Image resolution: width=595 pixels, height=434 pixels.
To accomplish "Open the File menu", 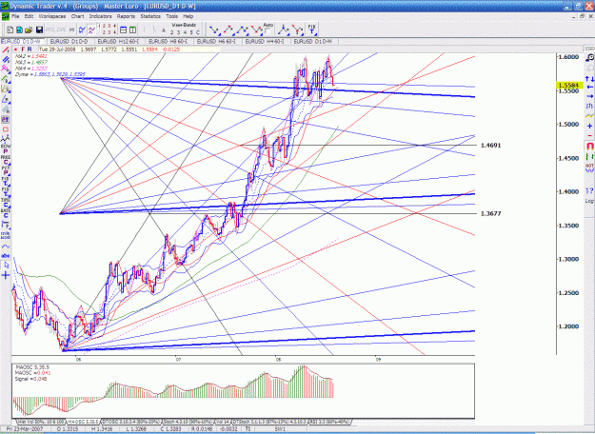I will [x=15, y=16].
